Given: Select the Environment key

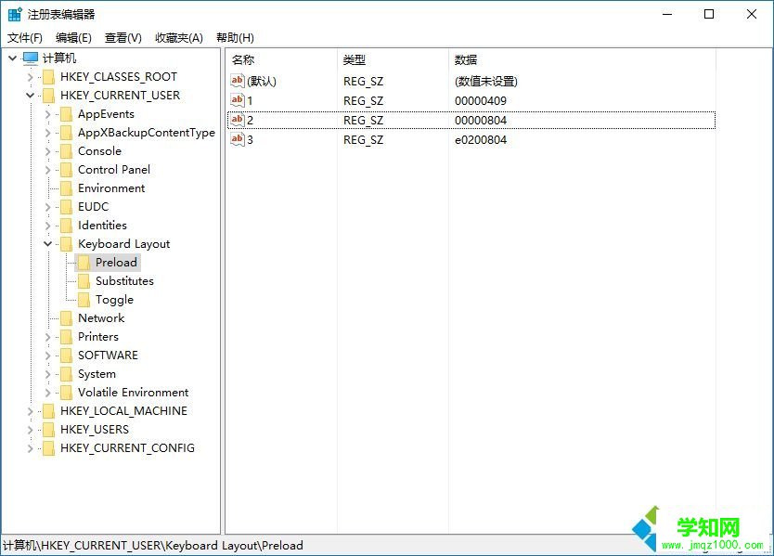Looking at the screenshot, I should [x=110, y=187].
